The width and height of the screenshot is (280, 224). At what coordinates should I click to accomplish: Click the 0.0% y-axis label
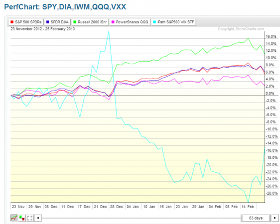270,94
